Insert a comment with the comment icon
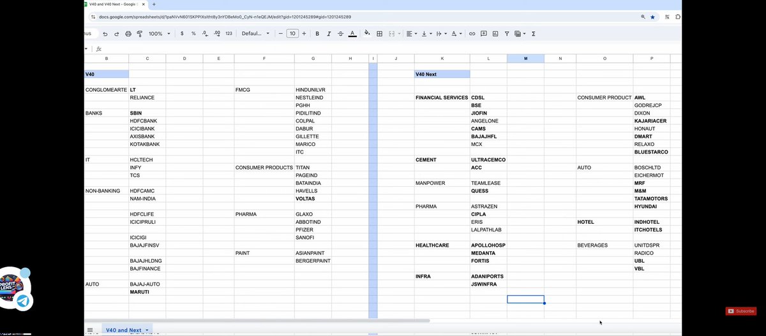Image resolution: width=766 pixels, height=336 pixels. point(484,34)
